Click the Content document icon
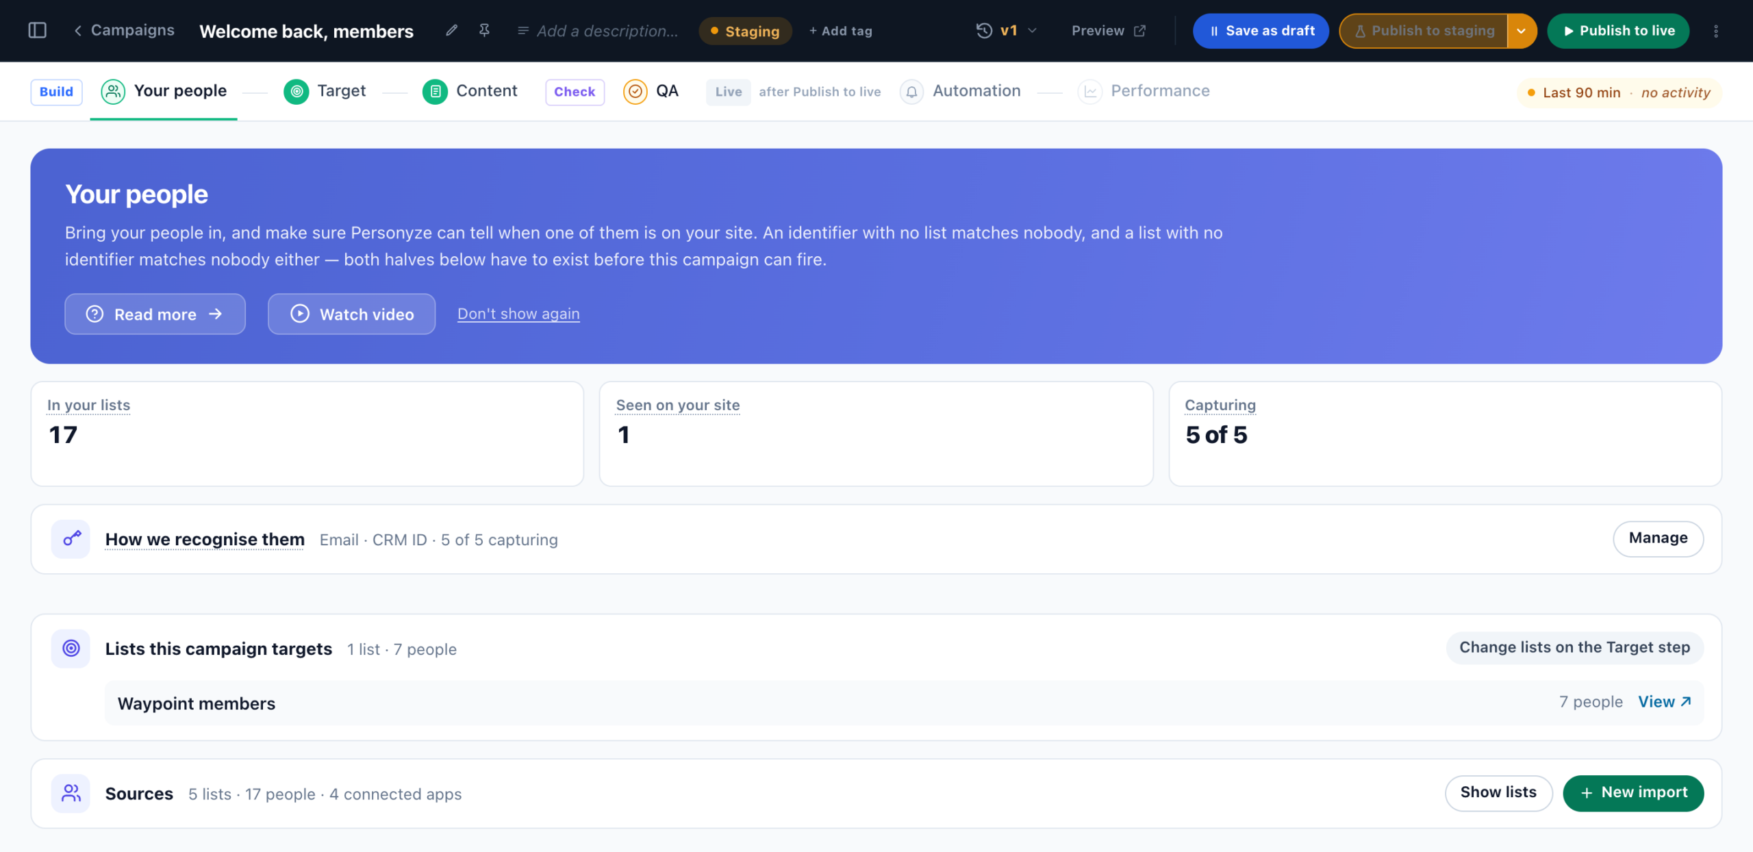 (435, 92)
